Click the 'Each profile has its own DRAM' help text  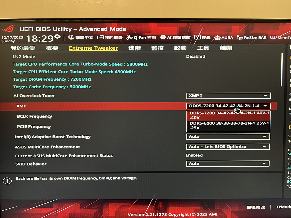76,178
